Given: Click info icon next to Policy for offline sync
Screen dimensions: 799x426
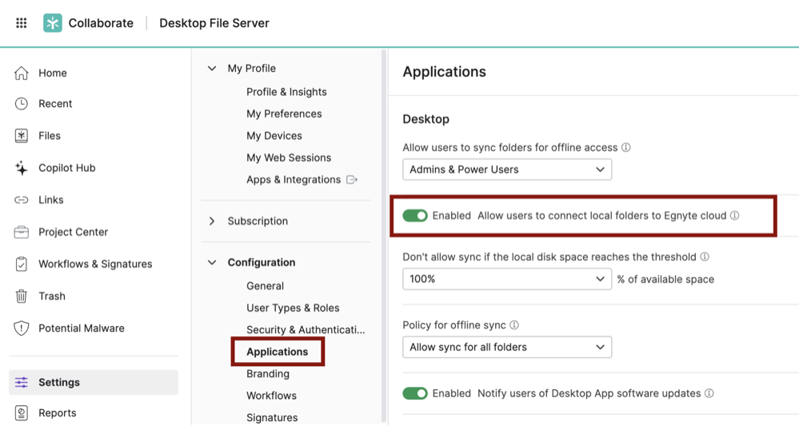Looking at the screenshot, I should click(514, 325).
